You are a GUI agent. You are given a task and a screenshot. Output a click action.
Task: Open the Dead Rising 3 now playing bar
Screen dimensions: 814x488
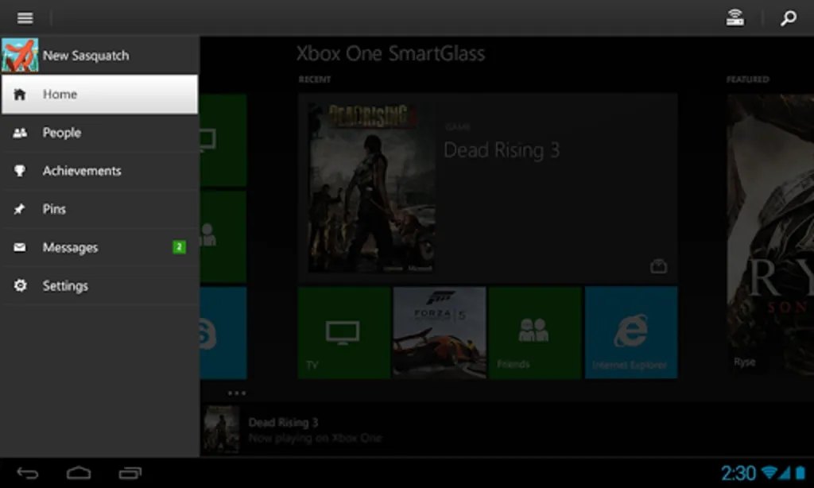tap(506, 430)
